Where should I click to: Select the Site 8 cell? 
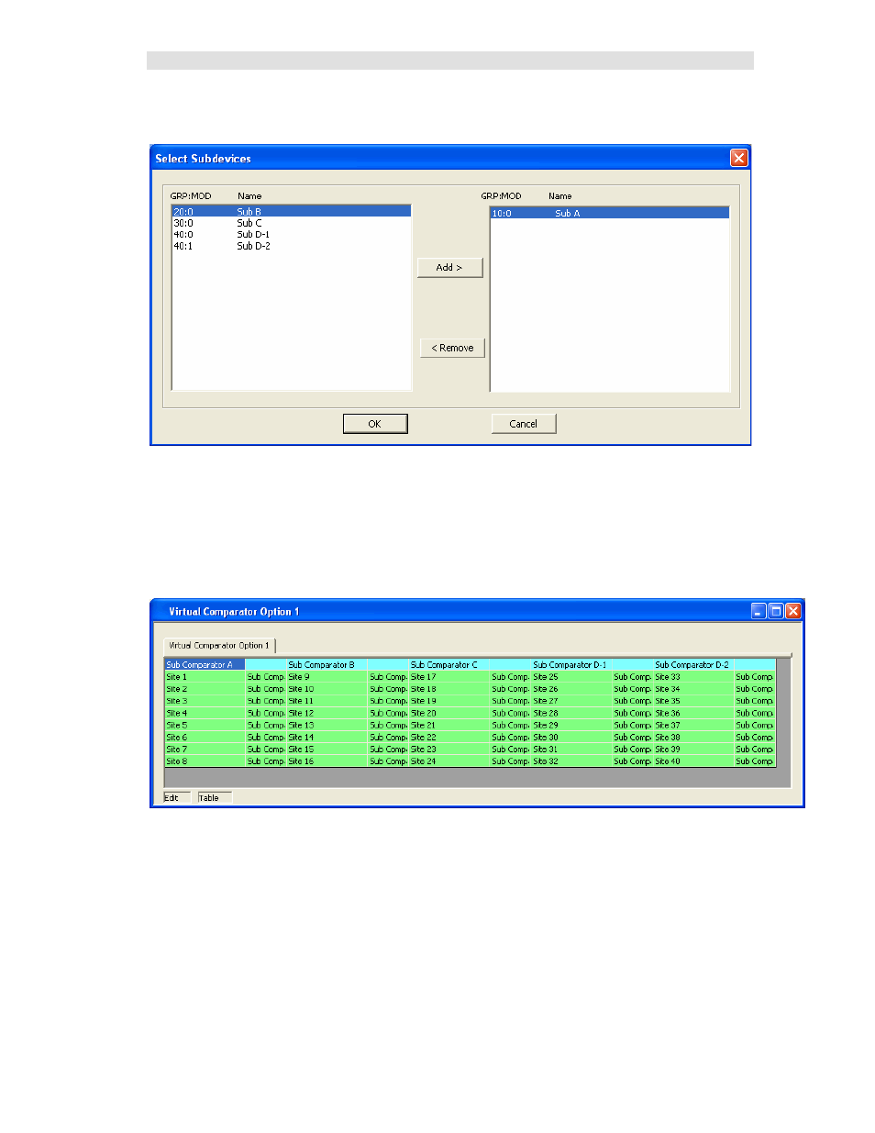click(205, 761)
